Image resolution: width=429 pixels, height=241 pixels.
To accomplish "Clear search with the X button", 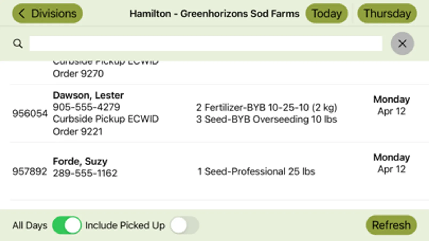I will (402, 43).
